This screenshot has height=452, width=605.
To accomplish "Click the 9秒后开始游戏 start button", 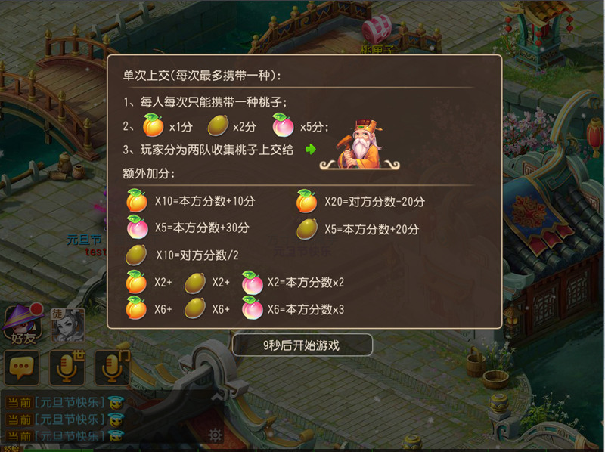I will tap(302, 345).
